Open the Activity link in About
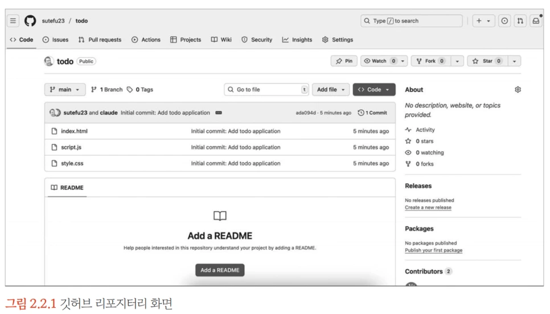The width and height of the screenshot is (550, 314). click(x=420, y=130)
